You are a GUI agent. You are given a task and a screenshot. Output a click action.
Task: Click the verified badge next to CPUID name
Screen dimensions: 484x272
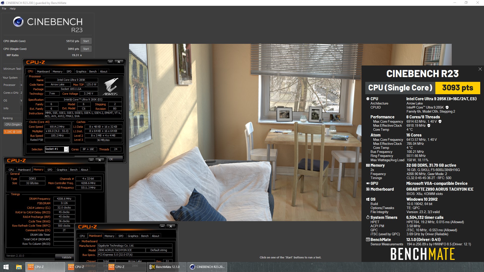(x=447, y=108)
